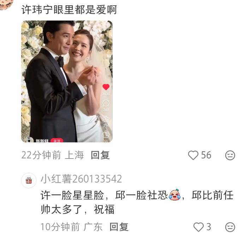This screenshot has width=249, height=233.
Task: Tap the expressionless face icon beside 56
Action: [x=230, y=155]
